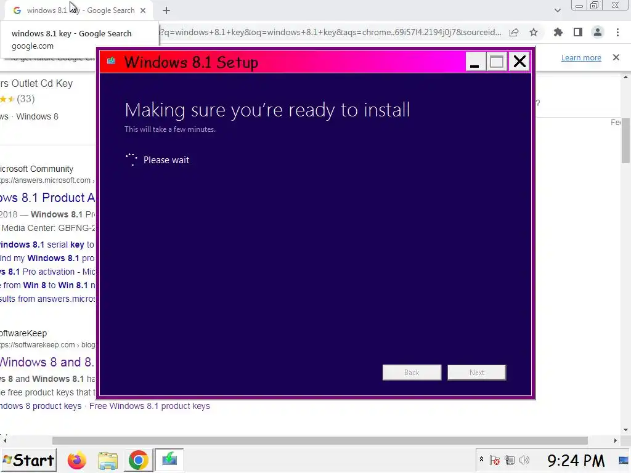
Task: Switch to Google Chrome in the taskbar
Action: coord(138,460)
